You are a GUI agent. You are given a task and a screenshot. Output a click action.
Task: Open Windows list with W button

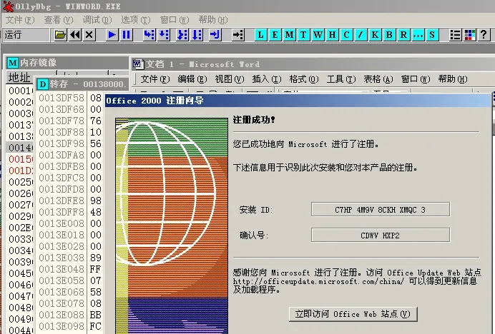318,35
